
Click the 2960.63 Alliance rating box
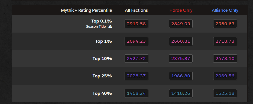pyautogui.click(x=225, y=24)
